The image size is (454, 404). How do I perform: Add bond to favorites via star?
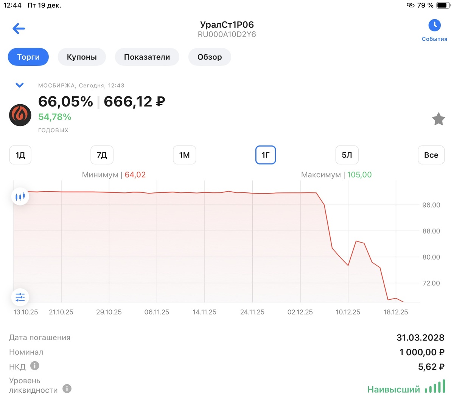click(438, 119)
